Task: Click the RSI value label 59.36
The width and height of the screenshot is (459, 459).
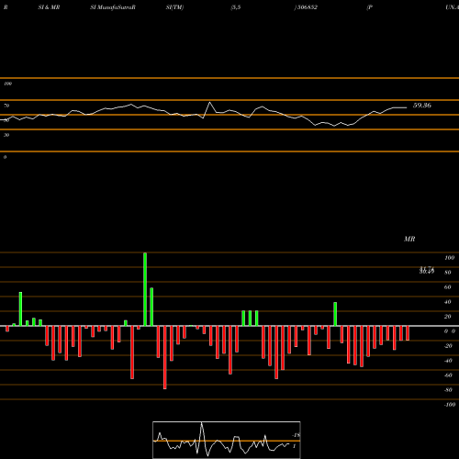Action: 422,106
